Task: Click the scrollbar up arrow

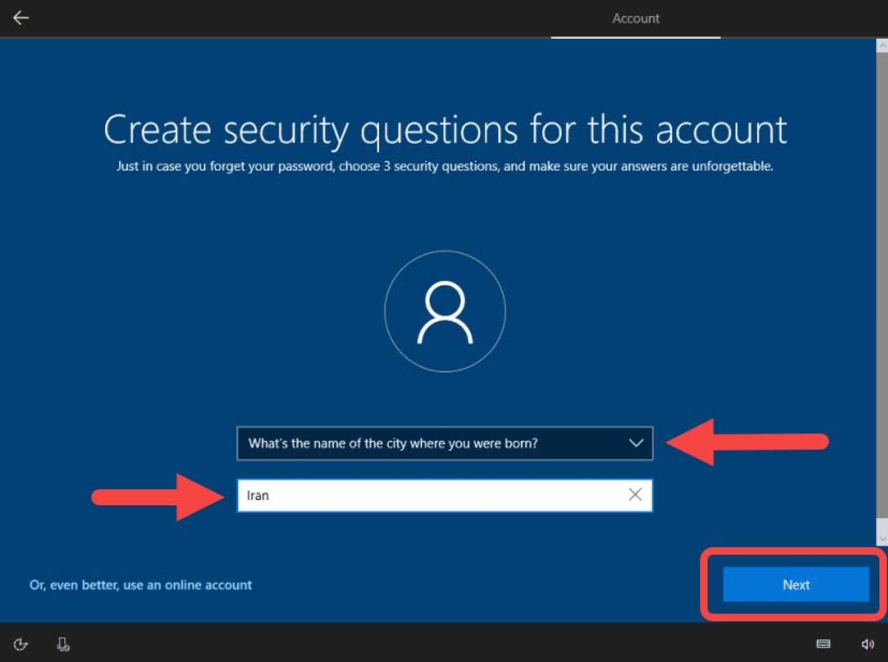Action: (882, 46)
